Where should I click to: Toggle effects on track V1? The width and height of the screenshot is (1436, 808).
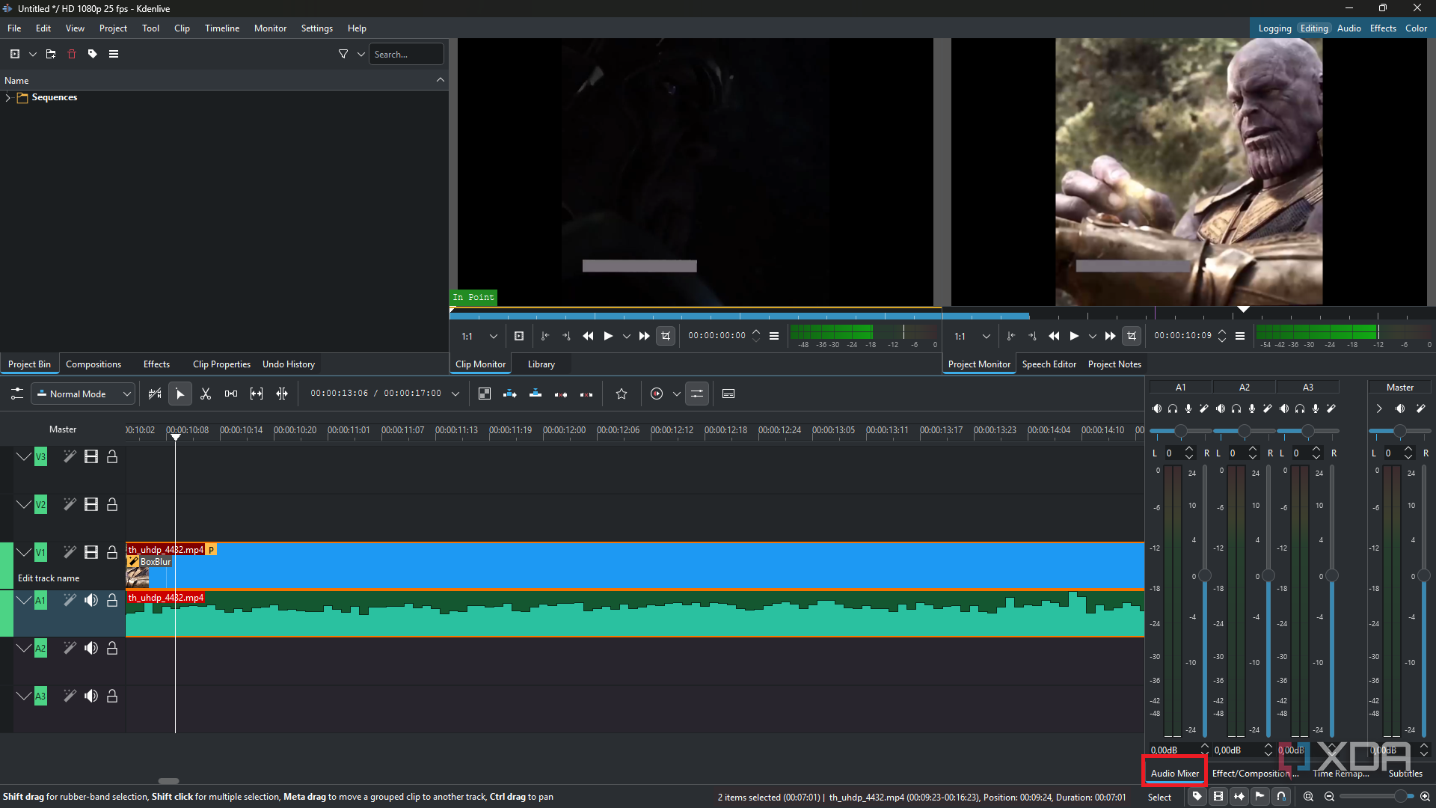click(70, 552)
